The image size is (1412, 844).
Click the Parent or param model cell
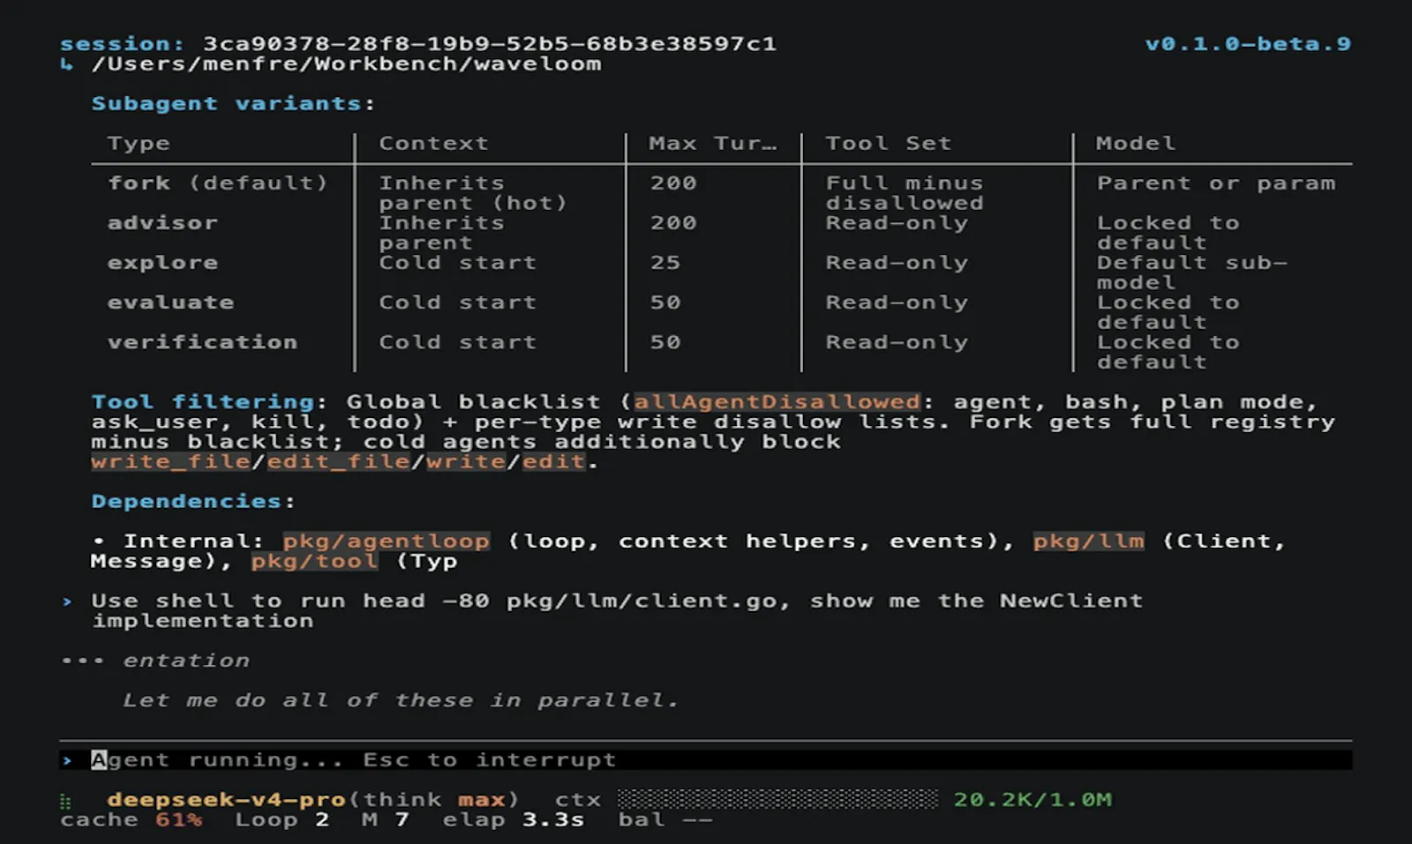(x=1216, y=183)
